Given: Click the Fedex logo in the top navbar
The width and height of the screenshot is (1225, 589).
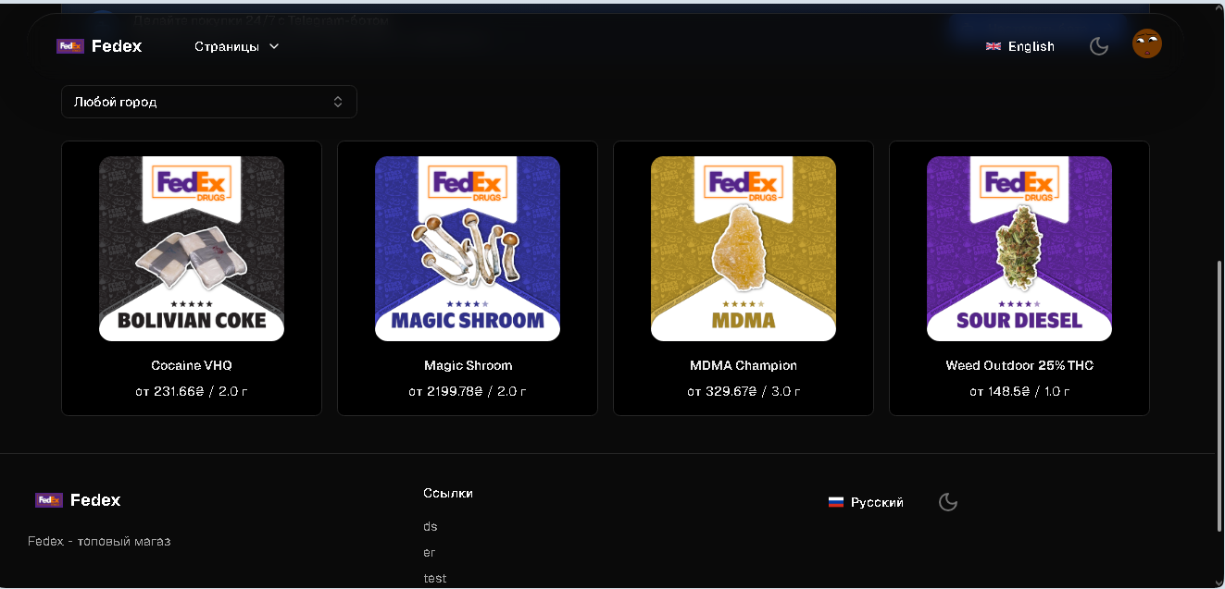Looking at the screenshot, I should (x=99, y=46).
